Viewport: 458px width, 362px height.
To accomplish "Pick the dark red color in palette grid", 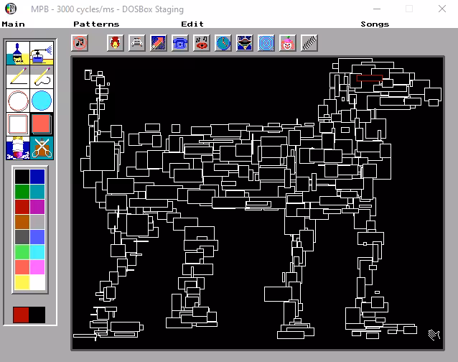I will click(x=22, y=207).
